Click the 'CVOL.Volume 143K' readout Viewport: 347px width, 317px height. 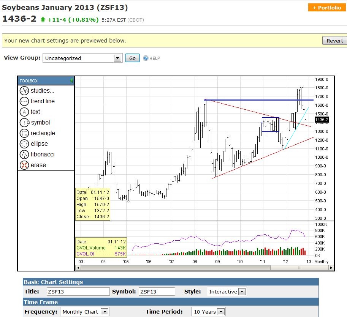click(101, 248)
